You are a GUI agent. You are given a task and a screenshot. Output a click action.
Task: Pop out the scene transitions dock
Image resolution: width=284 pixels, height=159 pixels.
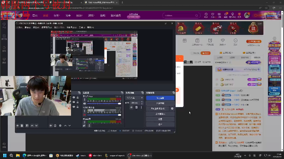click(142, 93)
